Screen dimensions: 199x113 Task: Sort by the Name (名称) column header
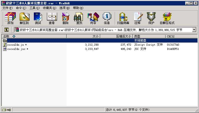34,36
